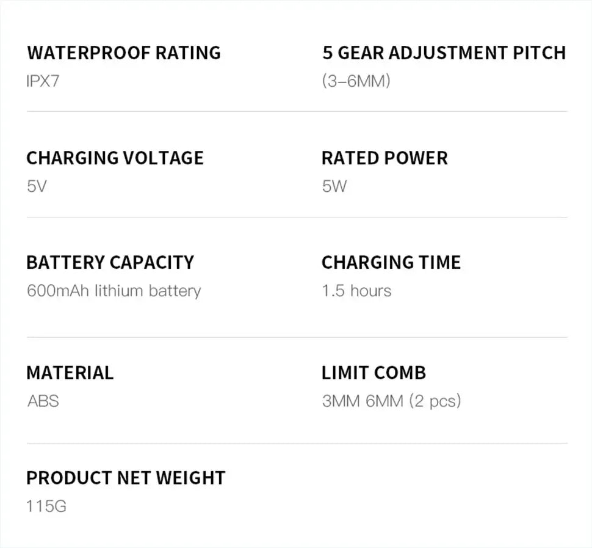Select the 115G weight value
This screenshot has height=548, width=592.
46,506
